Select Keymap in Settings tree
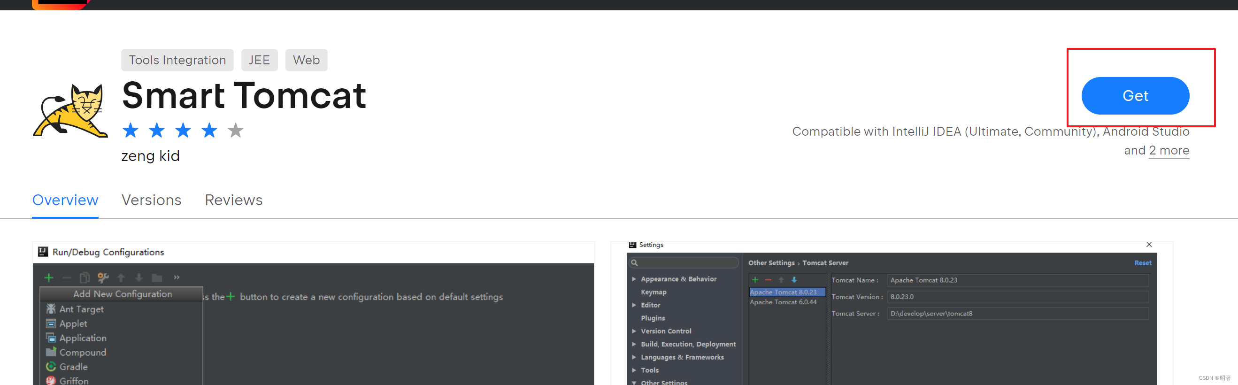Viewport: 1238px width, 385px height. [654, 292]
